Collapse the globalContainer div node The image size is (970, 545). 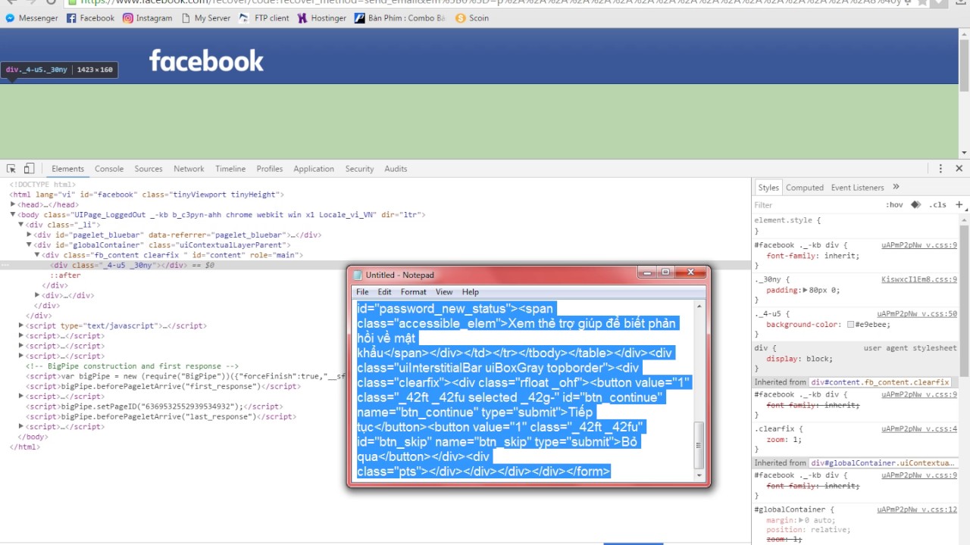(x=30, y=244)
